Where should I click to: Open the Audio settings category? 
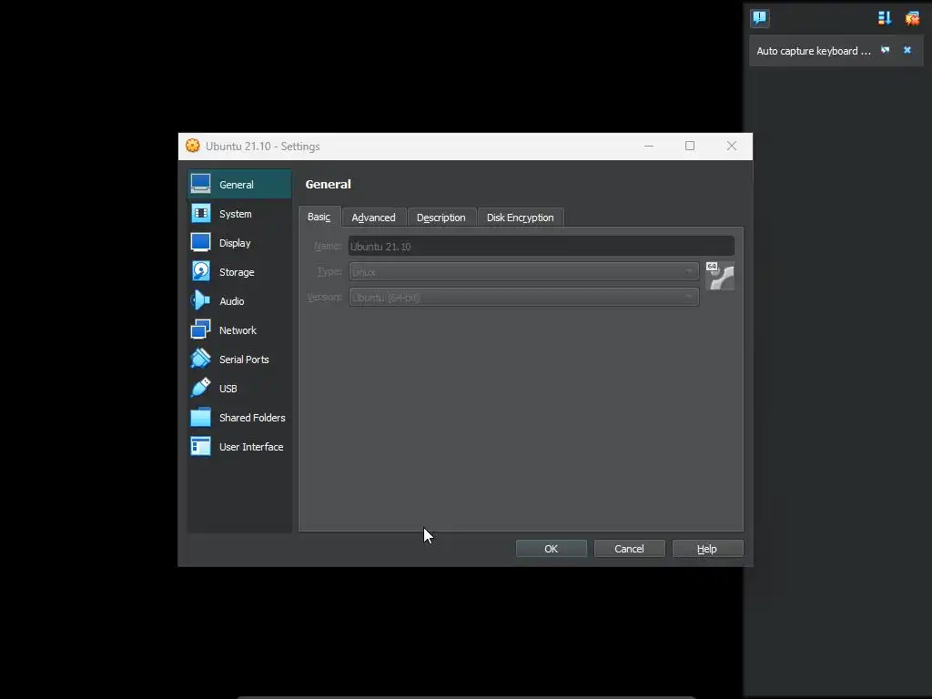click(x=239, y=300)
